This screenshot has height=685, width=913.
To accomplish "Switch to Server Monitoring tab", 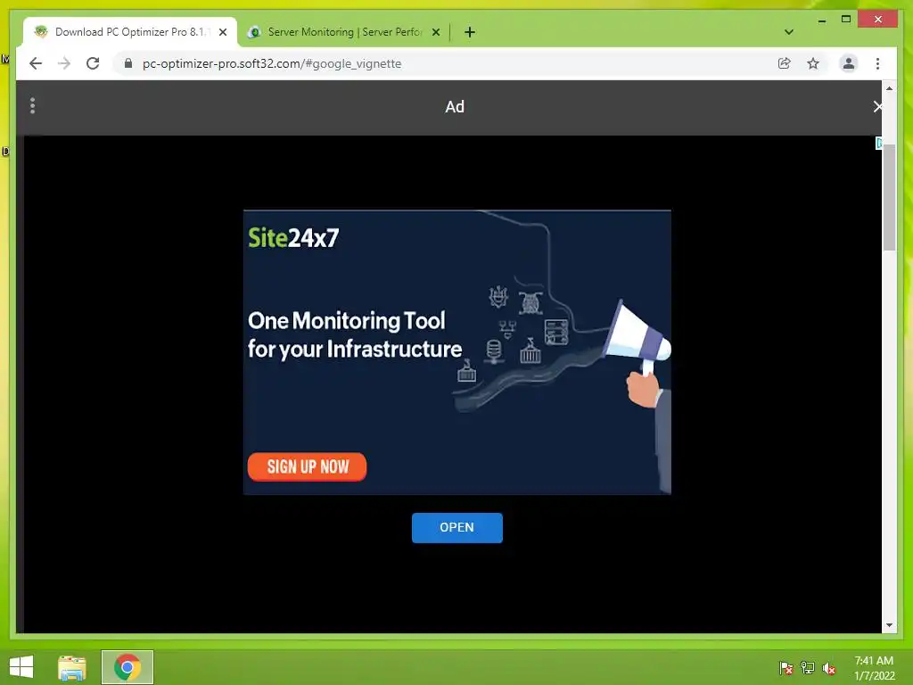I will point(343,32).
